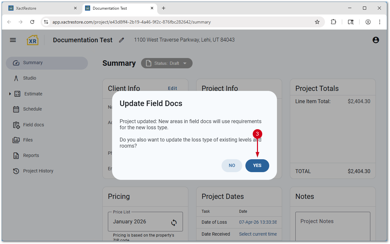Open Project History in the sidebar
This screenshot has height=244, width=390.
coord(38,171)
